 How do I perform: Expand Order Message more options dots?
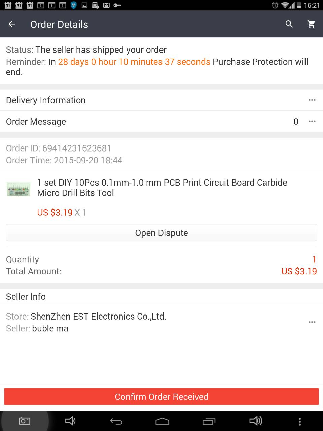pos(312,121)
